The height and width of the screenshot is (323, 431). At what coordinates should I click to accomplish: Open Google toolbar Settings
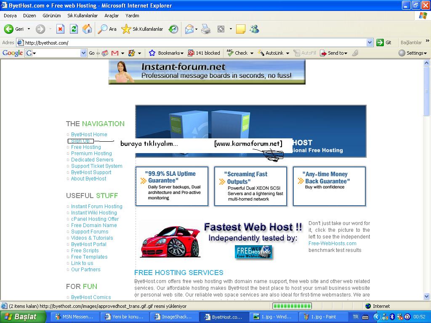413,53
